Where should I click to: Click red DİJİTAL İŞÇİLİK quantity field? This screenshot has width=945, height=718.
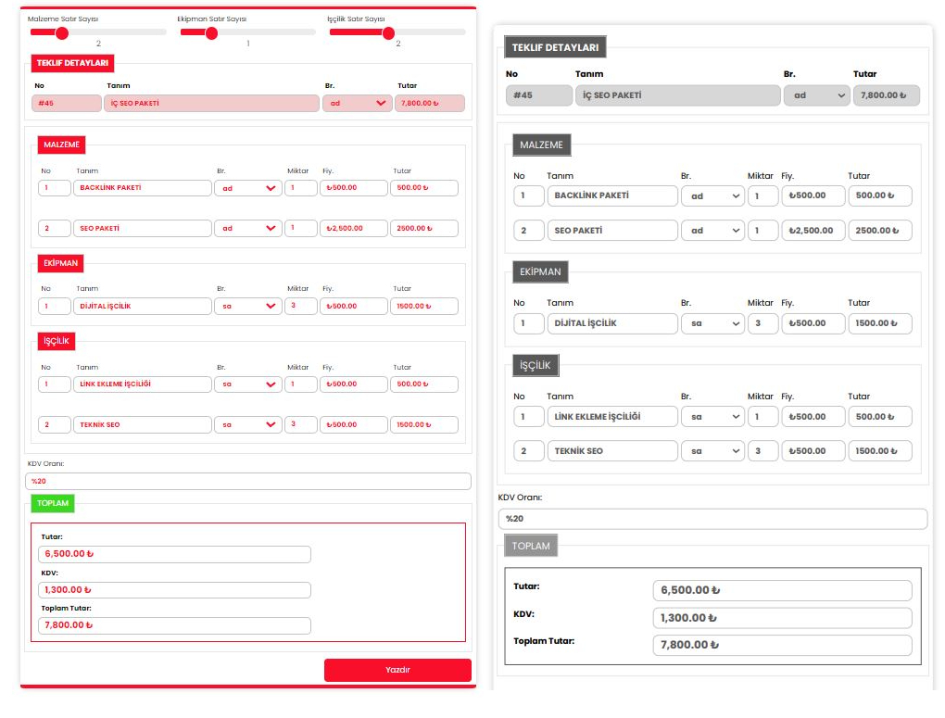tap(301, 306)
